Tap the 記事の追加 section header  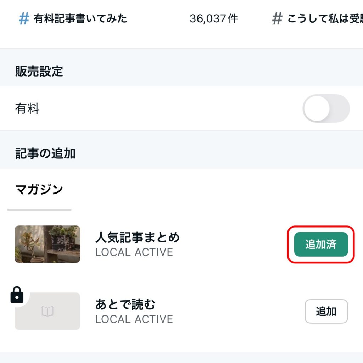[45, 153]
